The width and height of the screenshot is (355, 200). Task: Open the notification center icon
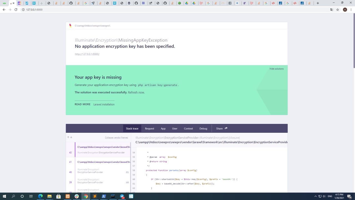pyautogui.click(x=349, y=196)
